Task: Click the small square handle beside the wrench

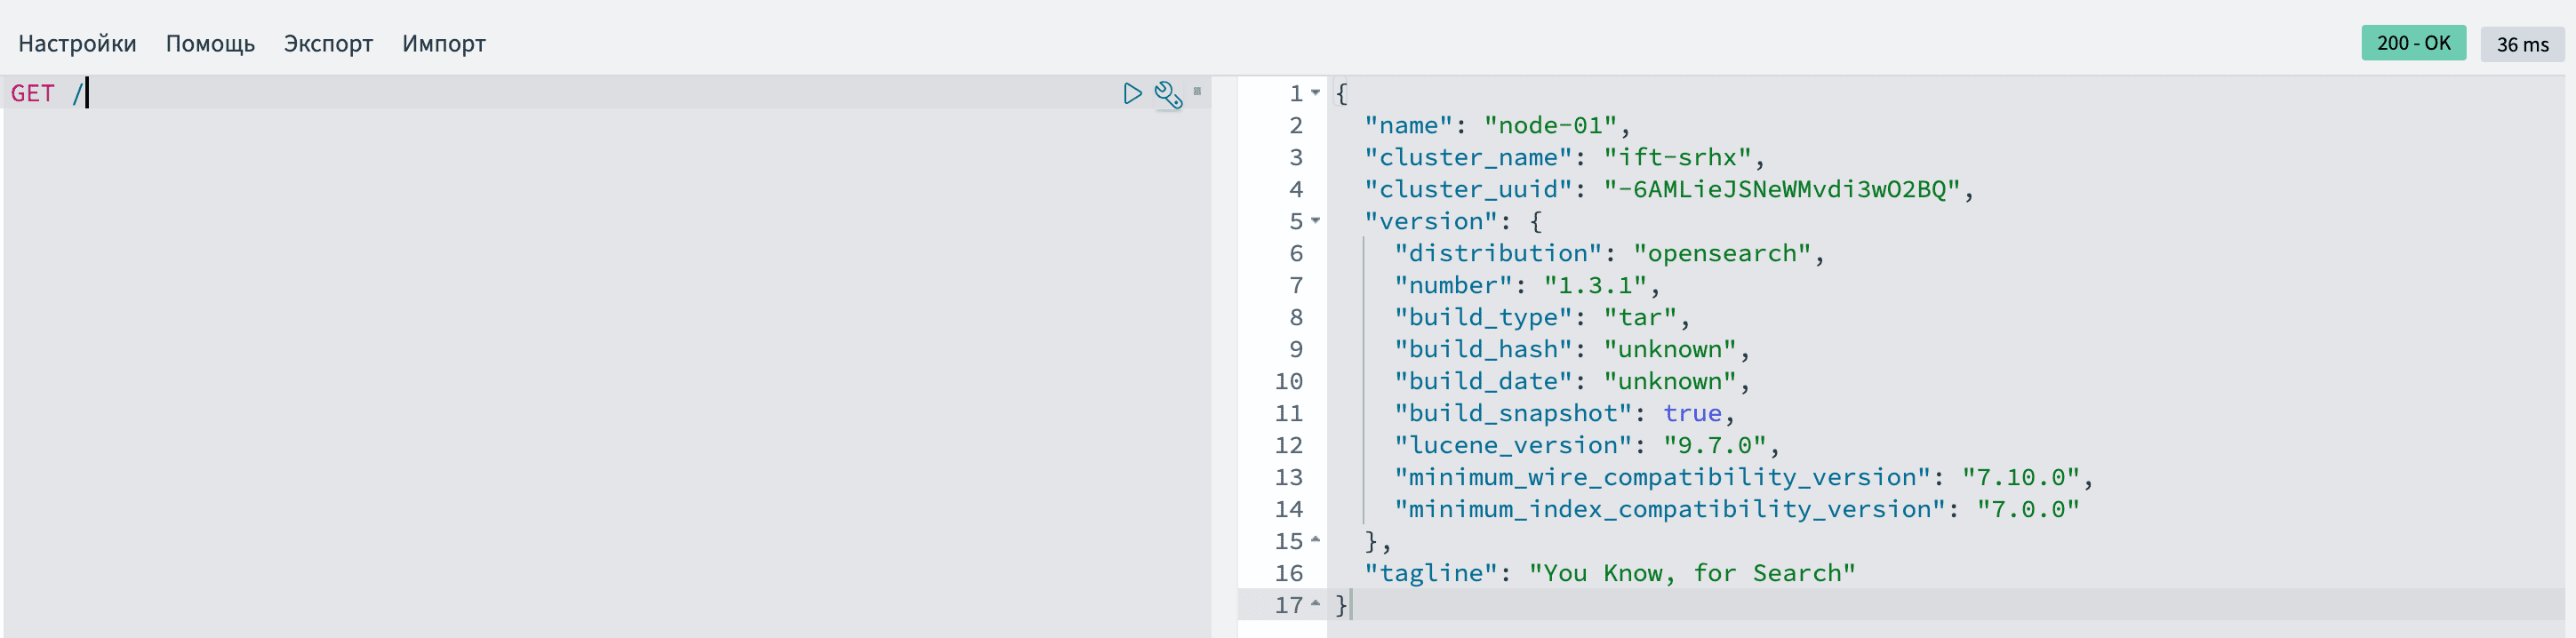Action: point(1197,91)
